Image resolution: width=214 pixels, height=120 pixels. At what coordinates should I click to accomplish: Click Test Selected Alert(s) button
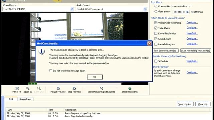165,51
